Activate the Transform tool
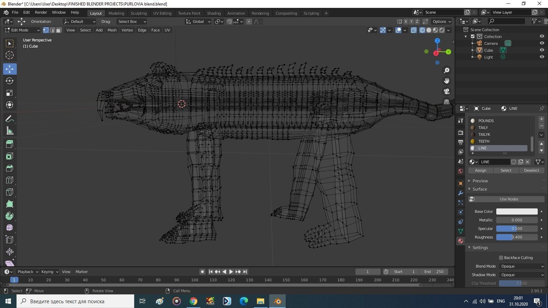Viewport: 548px width, 308px height. tap(10, 105)
